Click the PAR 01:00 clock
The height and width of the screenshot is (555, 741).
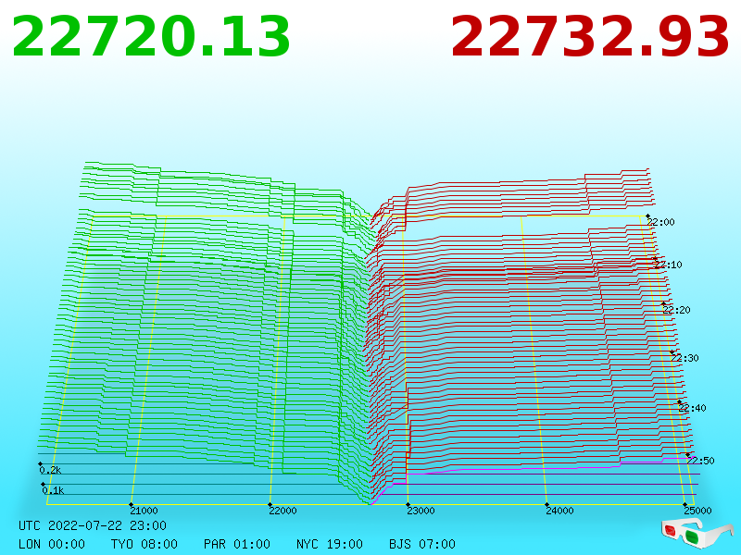coord(237,544)
